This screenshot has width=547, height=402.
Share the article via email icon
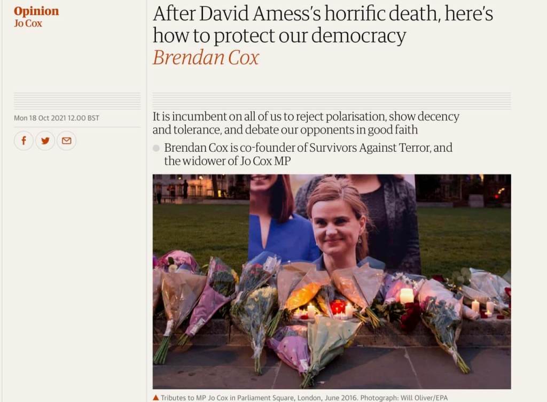[x=66, y=141]
